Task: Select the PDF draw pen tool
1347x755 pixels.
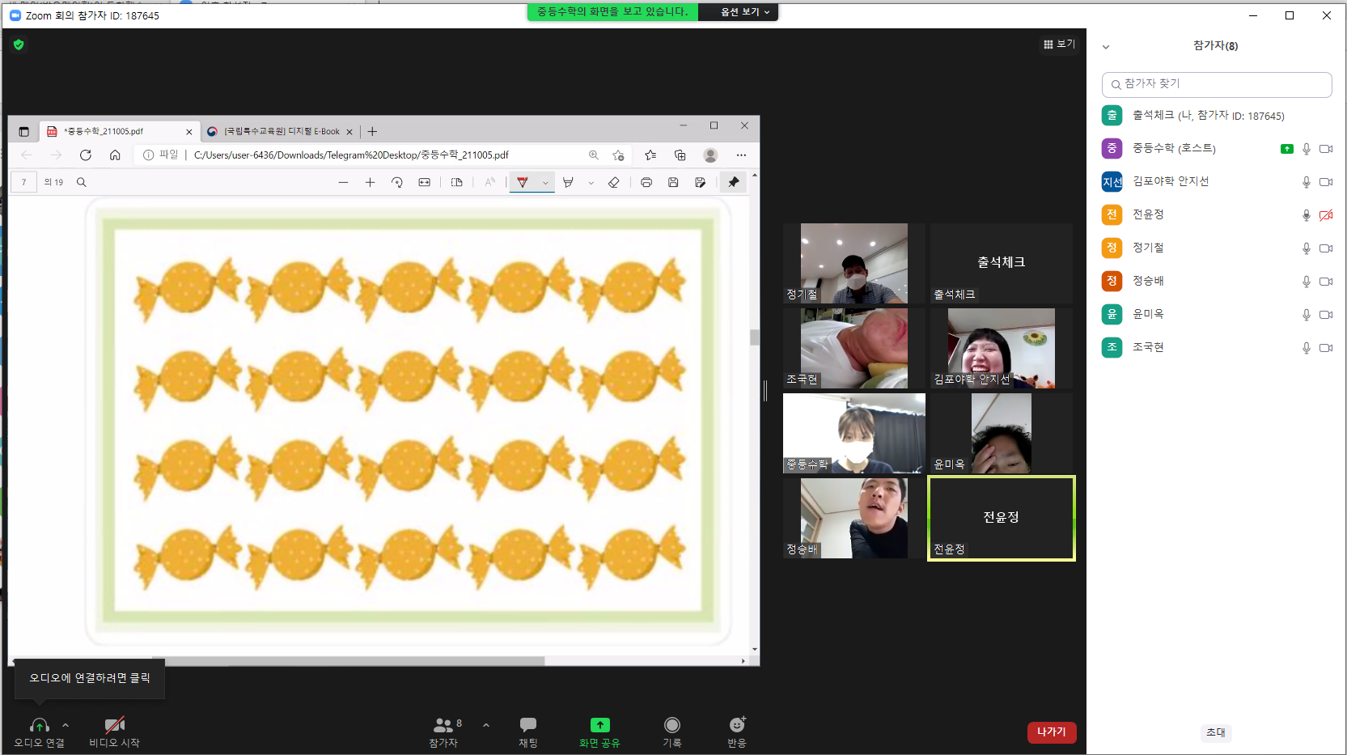Action: point(523,183)
